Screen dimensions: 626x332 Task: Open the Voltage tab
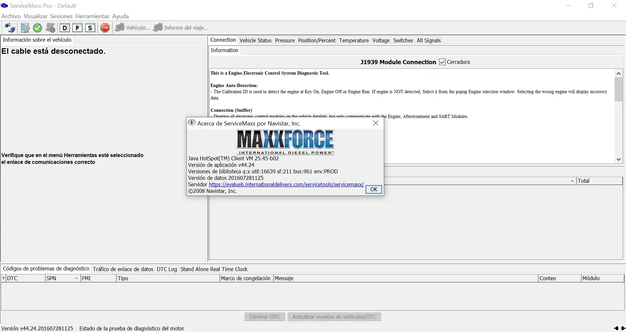coord(381,40)
